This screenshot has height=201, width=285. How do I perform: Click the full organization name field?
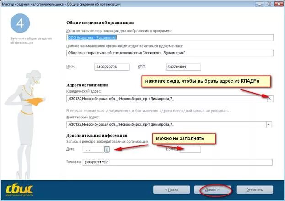tap(170, 53)
